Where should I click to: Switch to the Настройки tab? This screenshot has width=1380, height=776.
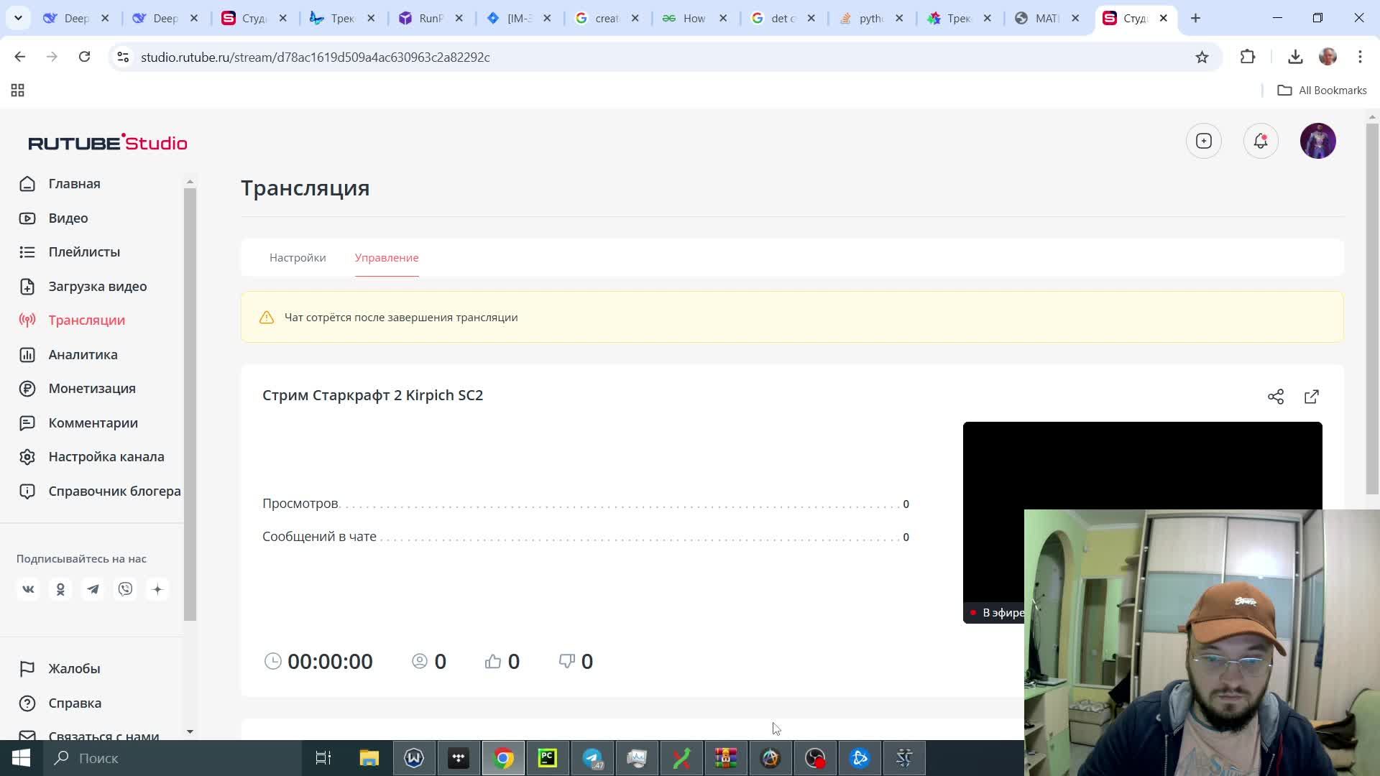(297, 257)
